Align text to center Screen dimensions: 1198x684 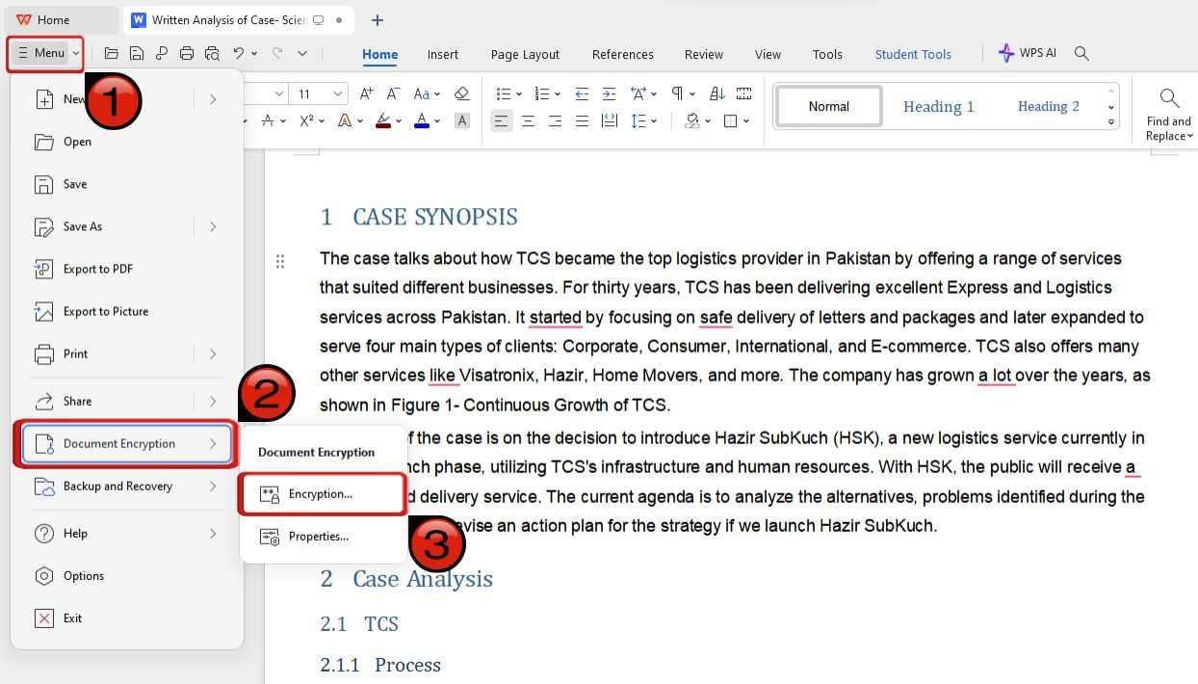[x=528, y=121]
